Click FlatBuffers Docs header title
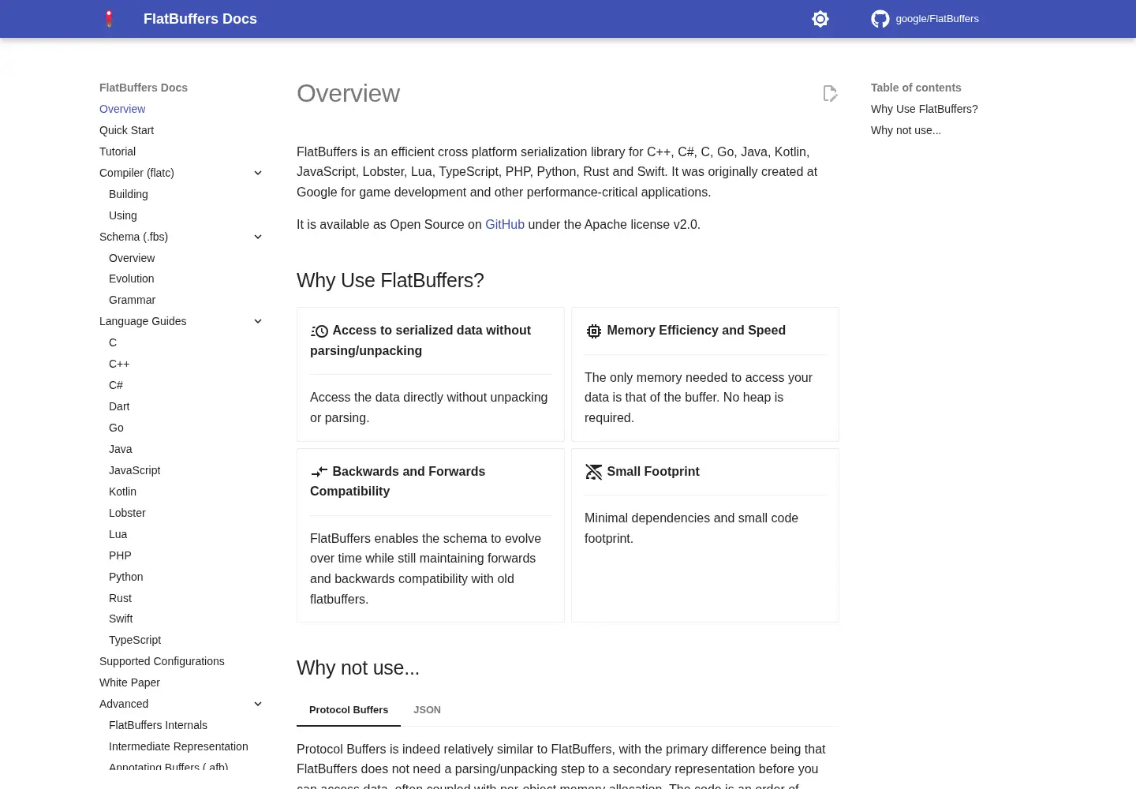 coord(200,19)
